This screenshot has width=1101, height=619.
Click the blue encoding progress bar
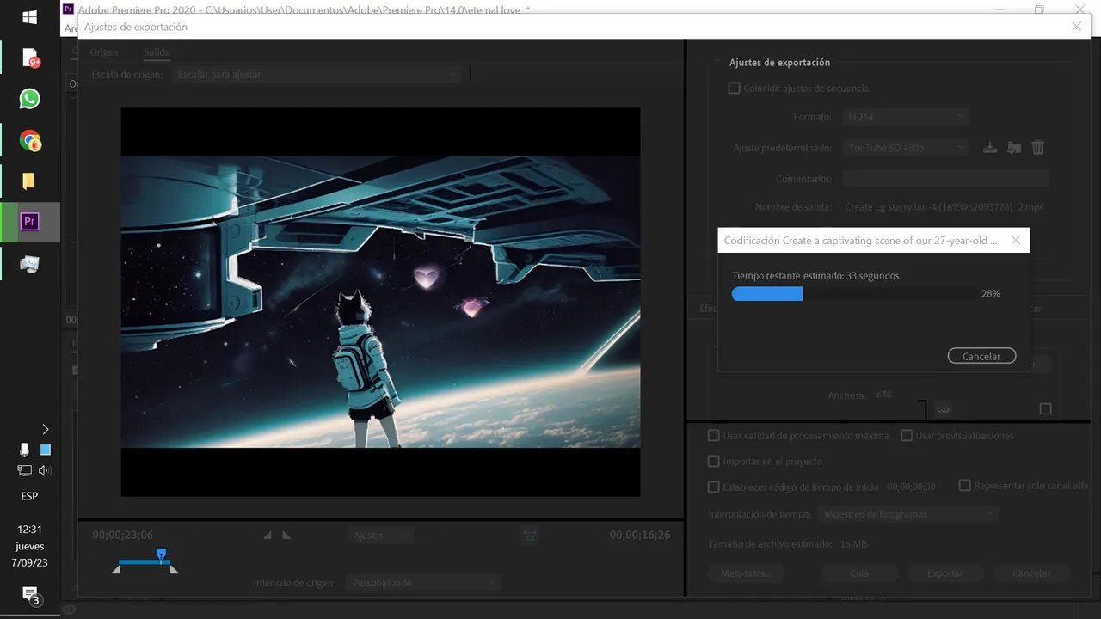tap(767, 294)
